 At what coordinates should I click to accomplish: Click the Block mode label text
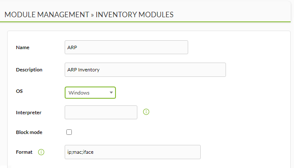tap(29, 132)
